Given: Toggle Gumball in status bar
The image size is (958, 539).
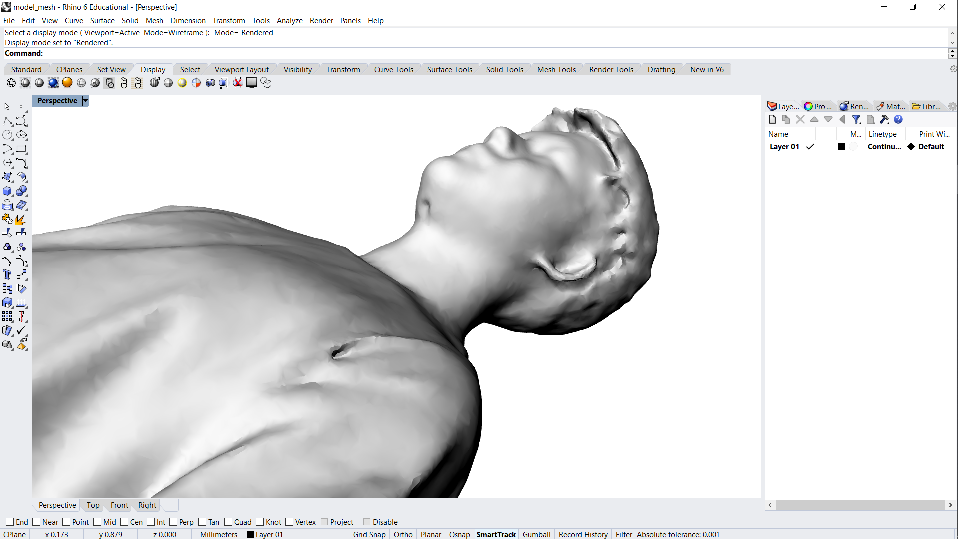Looking at the screenshot, I should click(536, 534).
